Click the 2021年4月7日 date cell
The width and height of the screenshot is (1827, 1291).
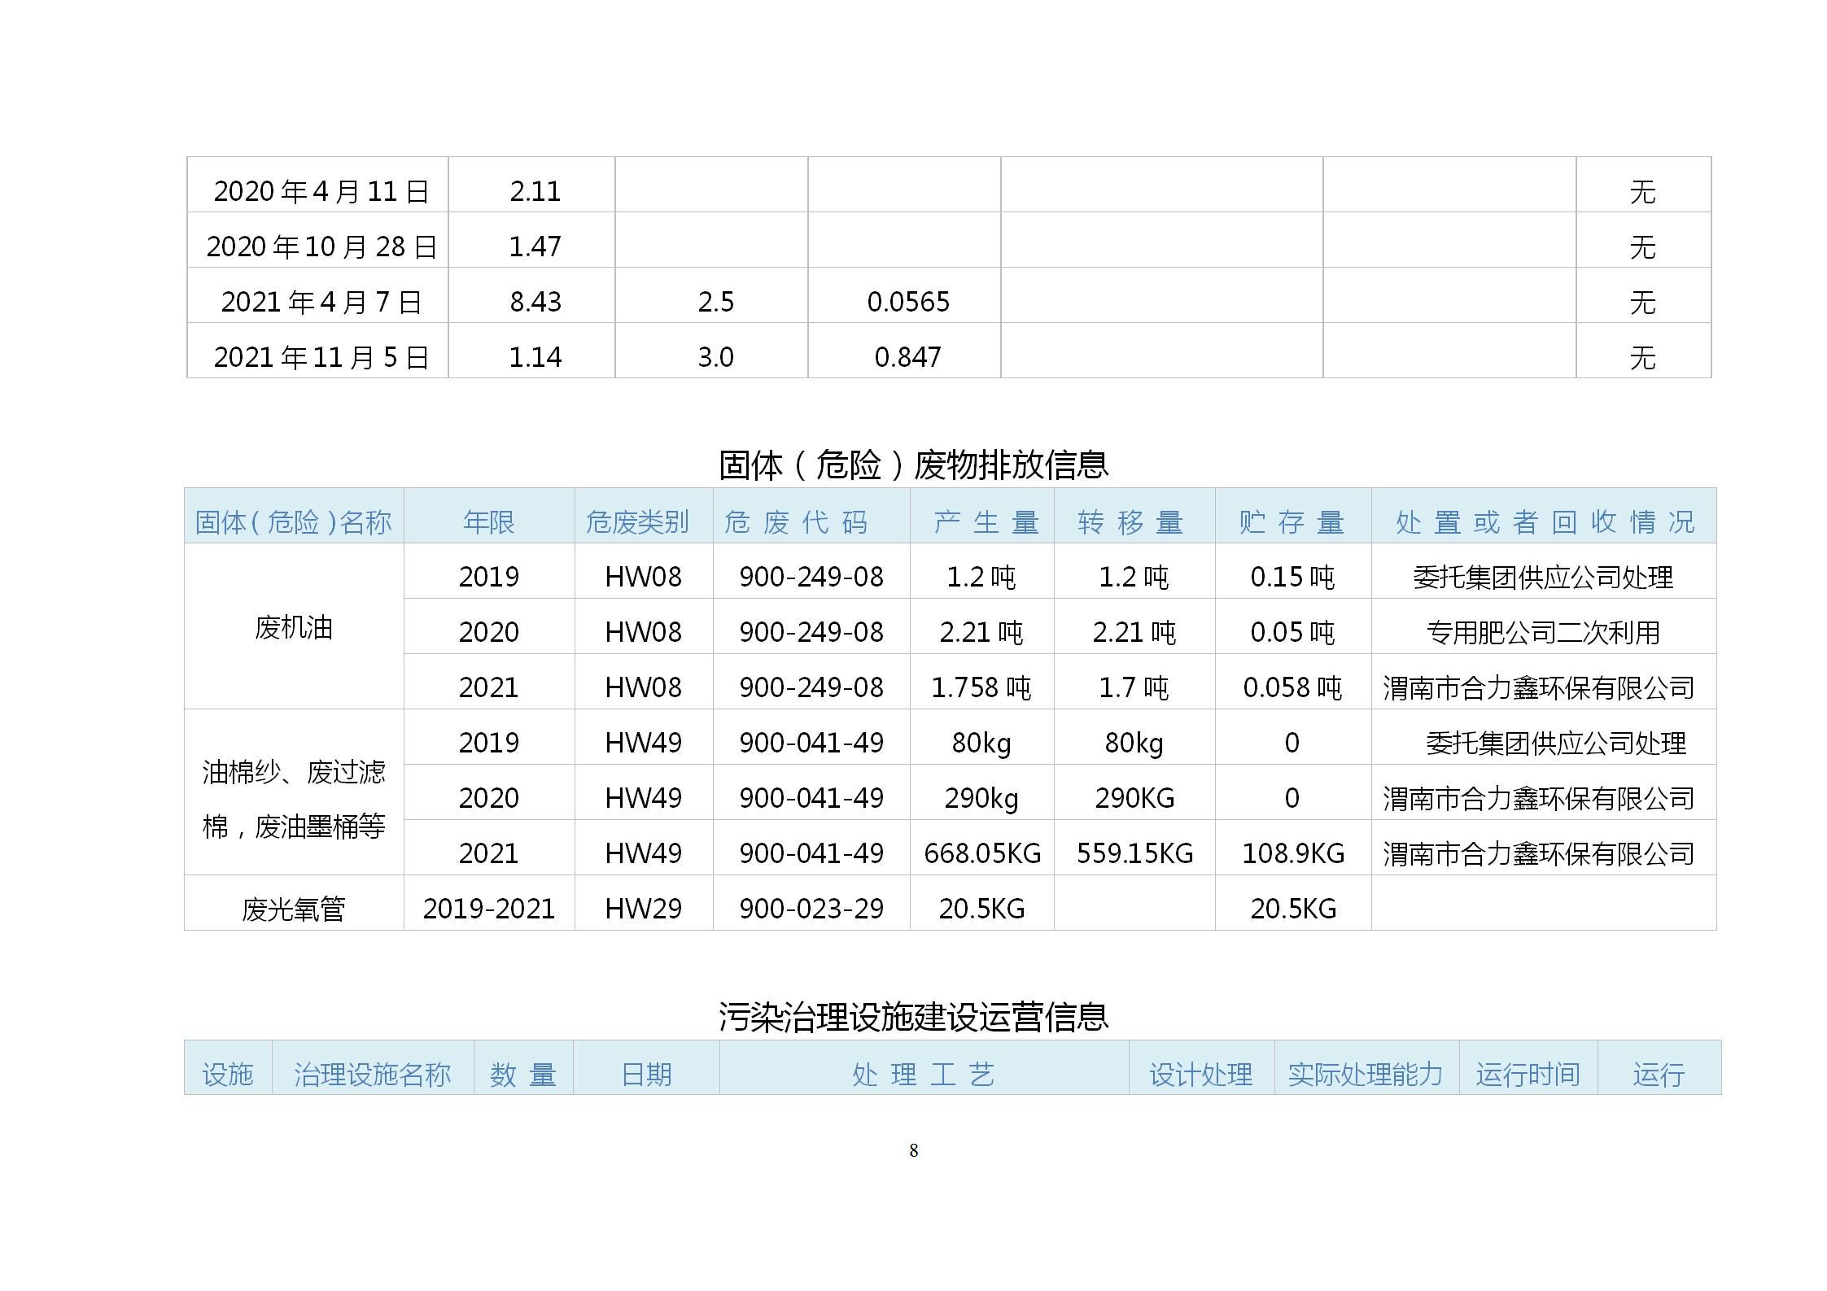click(321, 302)
